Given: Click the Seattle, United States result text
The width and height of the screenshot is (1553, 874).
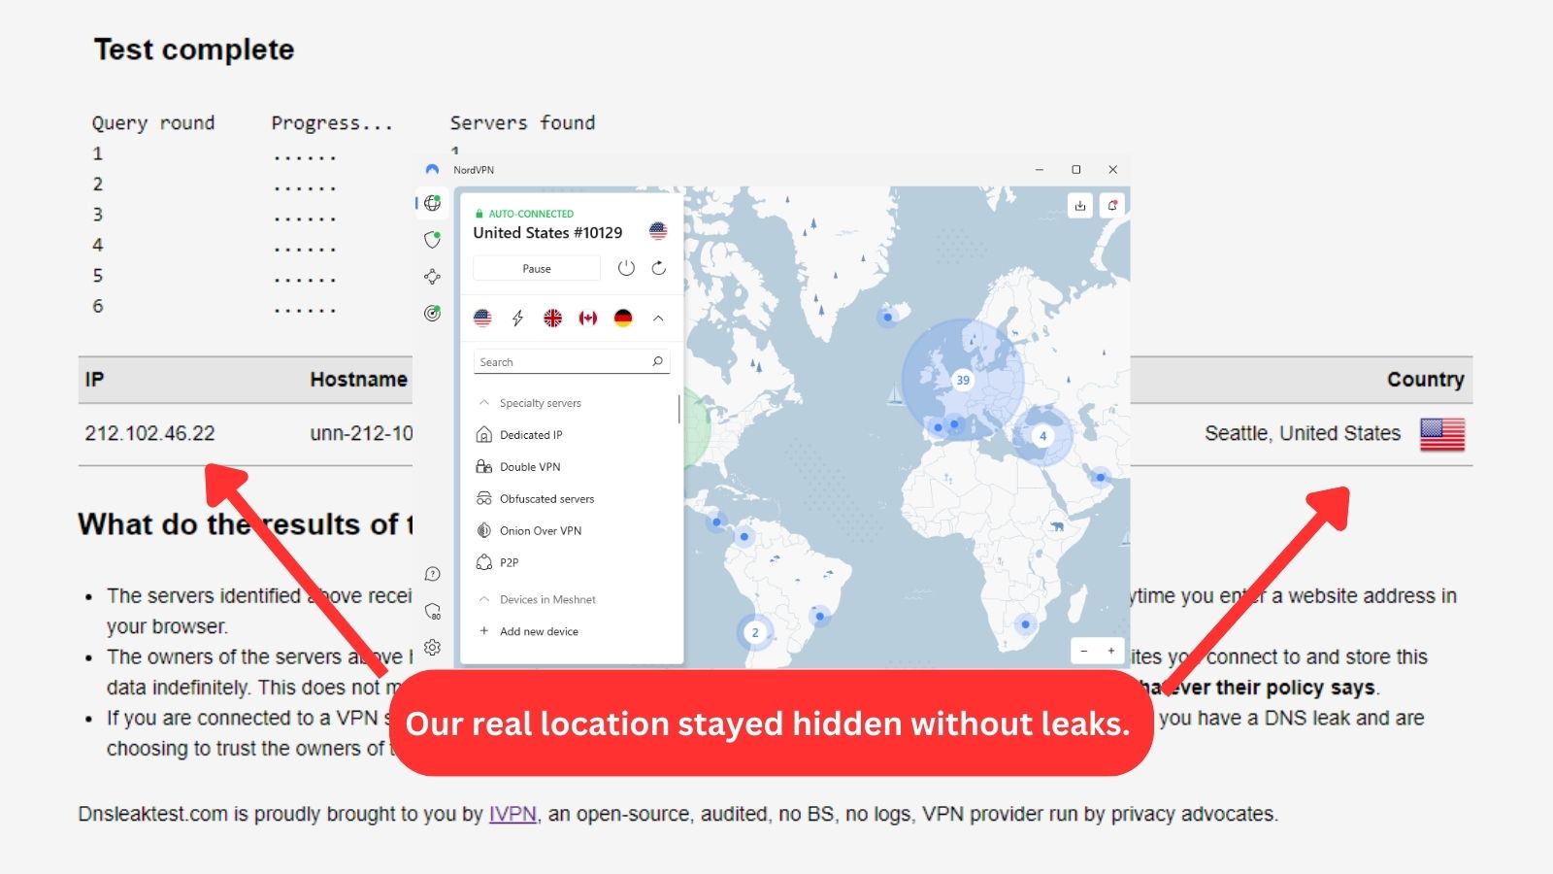Looking at the screenshot, I should point(1303,433).
